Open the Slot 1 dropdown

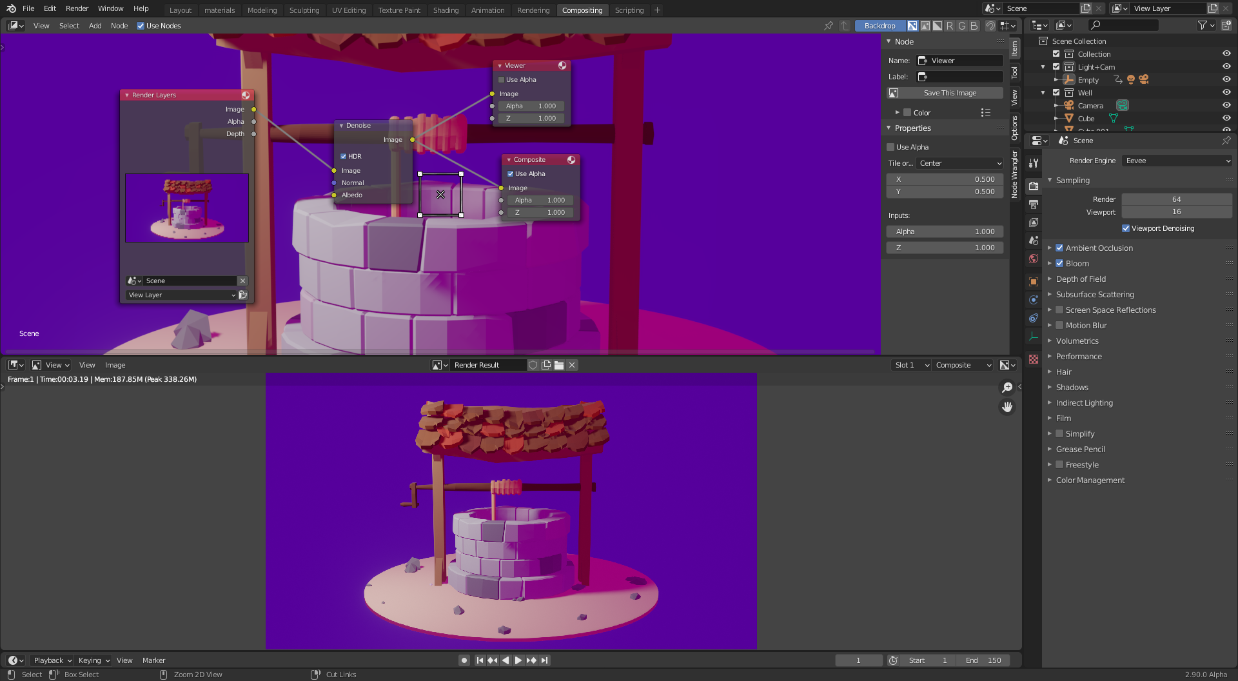[x=911, y=365]
